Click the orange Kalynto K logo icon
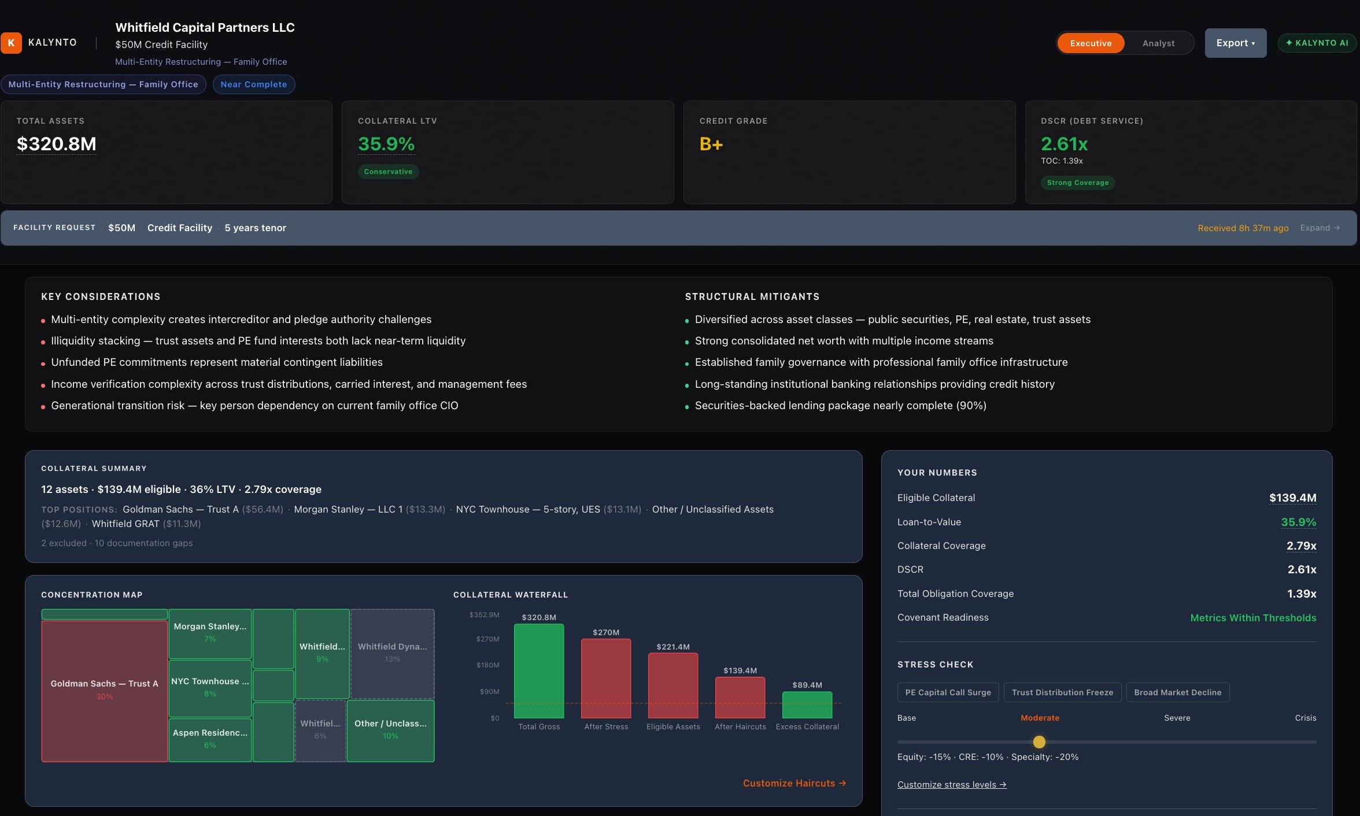This screenshot has height=816, width=1360. click(11, 43)
